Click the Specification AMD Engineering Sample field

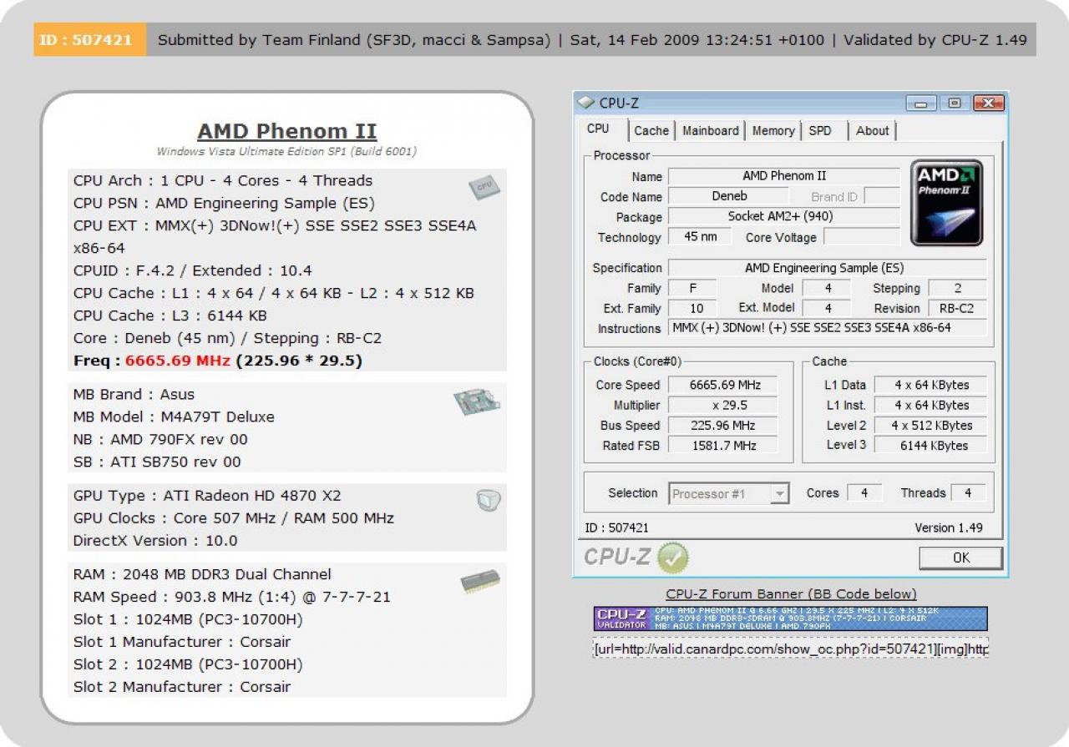click(827, 268)
